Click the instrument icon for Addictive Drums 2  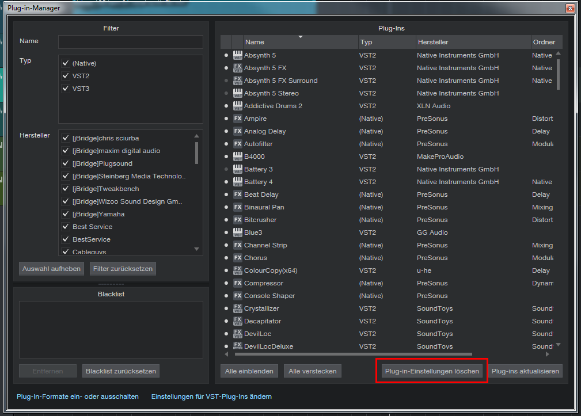coord(237,106)
